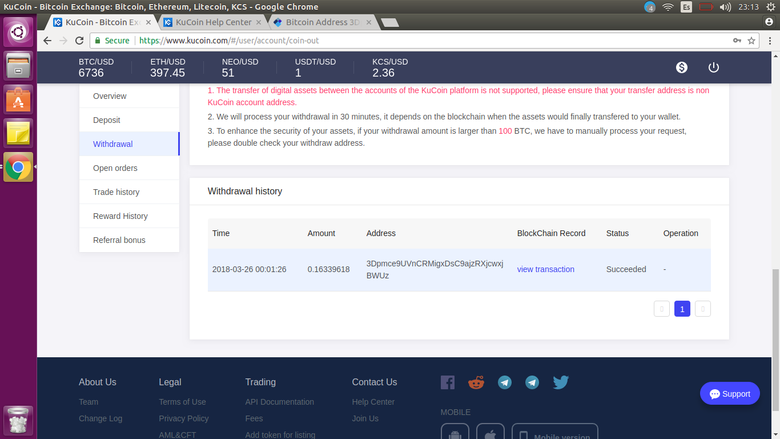Click the page vertical scrollbar thumb

click(775, 340)
